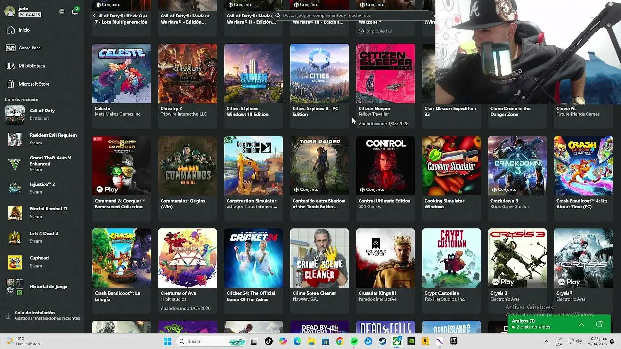This screenshot has width=621, height=349.
Task: Open recent game Left 4 Dead 2
Action: click(42, 238)
